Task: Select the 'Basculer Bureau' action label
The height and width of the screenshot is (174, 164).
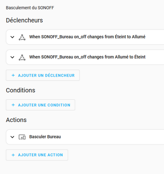Action: 45,137
